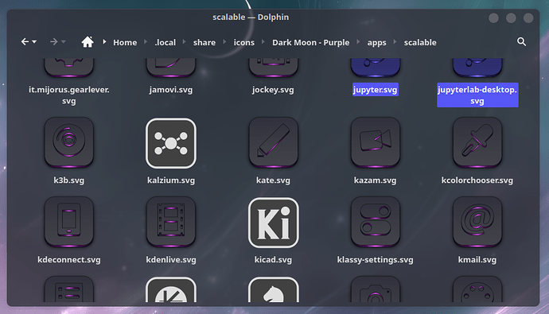Expand the arrow between apps and scalable

tap(395, 41)
